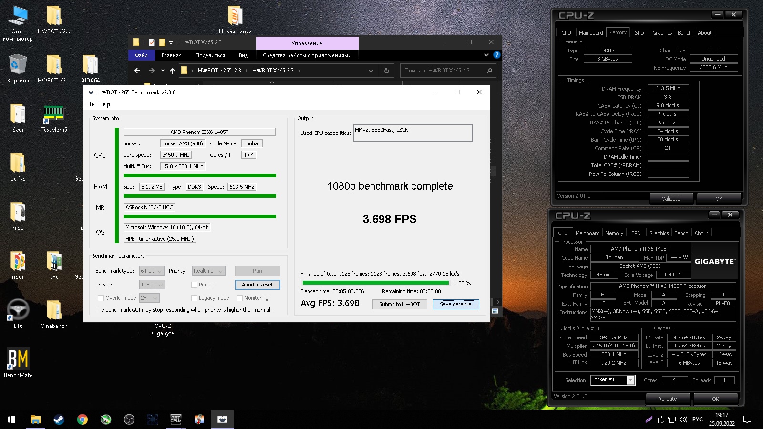
Task: Enable the Pmode checkbox
Action: tap(194, 285)
